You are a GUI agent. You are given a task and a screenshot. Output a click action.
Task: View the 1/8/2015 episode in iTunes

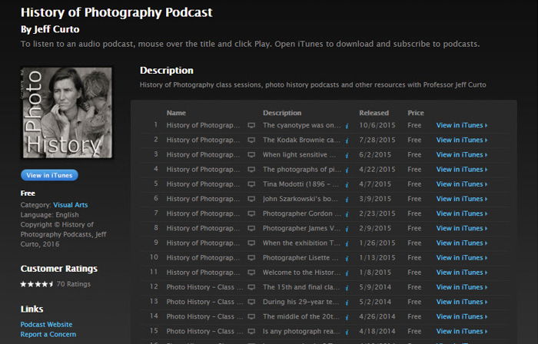click(x=462, y=273)
